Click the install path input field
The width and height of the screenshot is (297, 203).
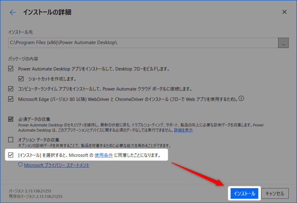tap(143, 43)
